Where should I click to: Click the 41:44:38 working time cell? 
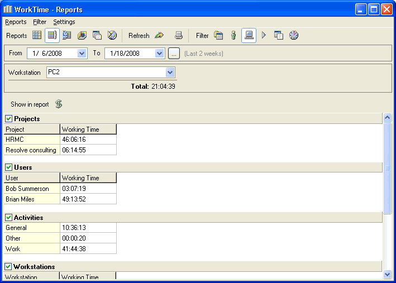pyautogui.click(x=88, y=249)
